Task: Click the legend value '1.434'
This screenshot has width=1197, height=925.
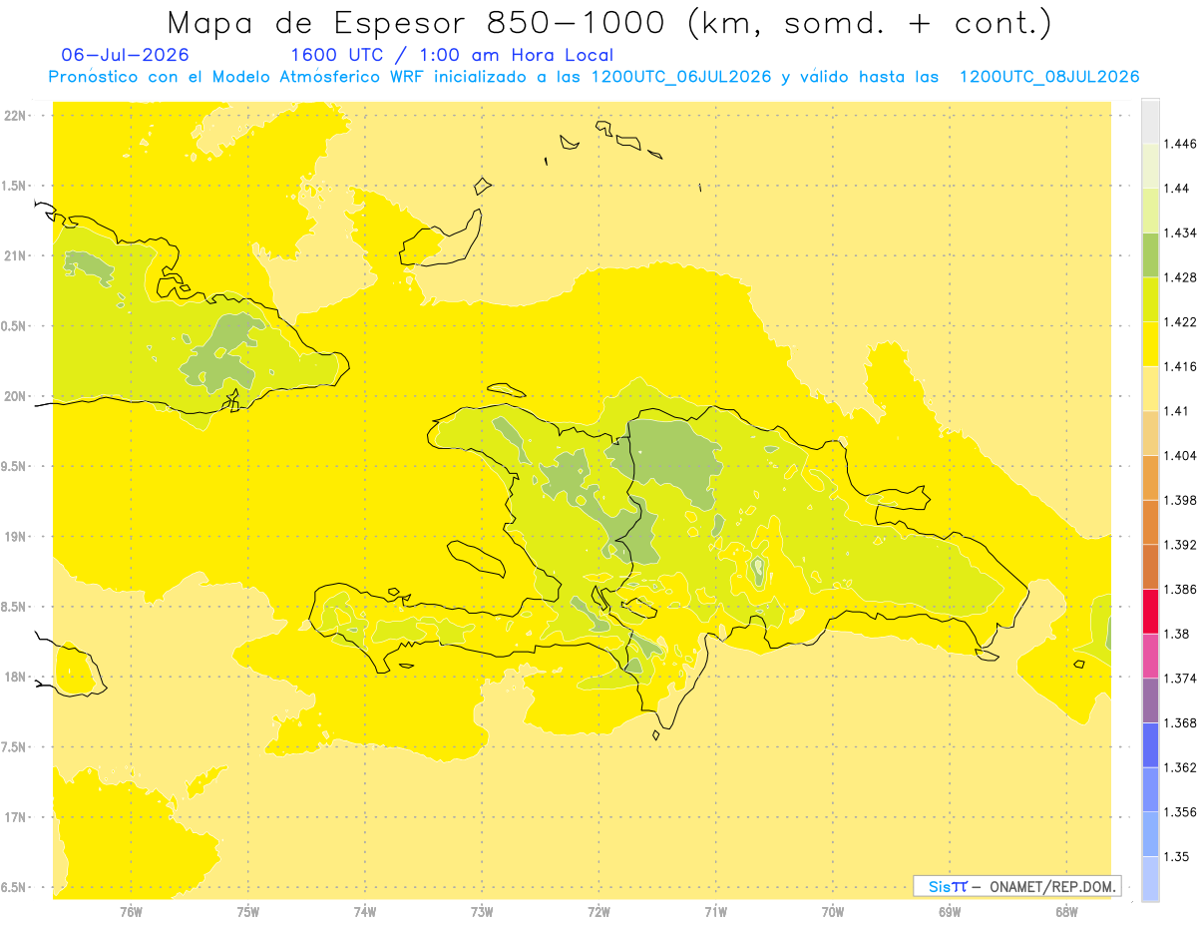Action: 1180,232
